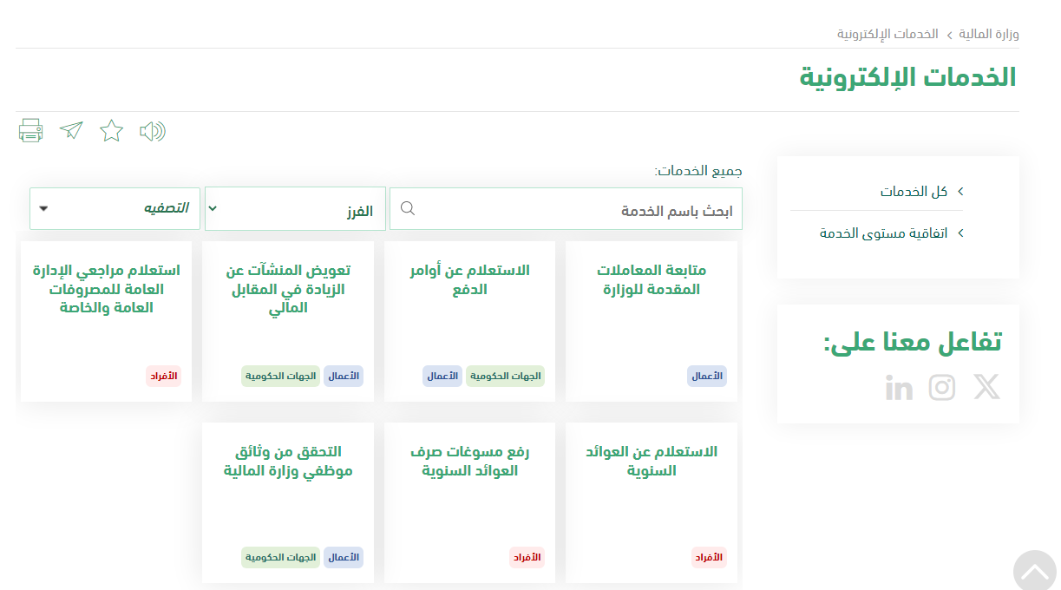The height and width of the screenshot is (590, 1061).
Task: Open the الفرز sort dropdown
Action: click(295, 209)
